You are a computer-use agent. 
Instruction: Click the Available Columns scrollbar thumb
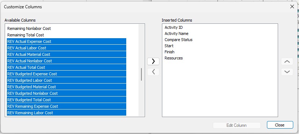pyautogui.click(x=141, y=75)
